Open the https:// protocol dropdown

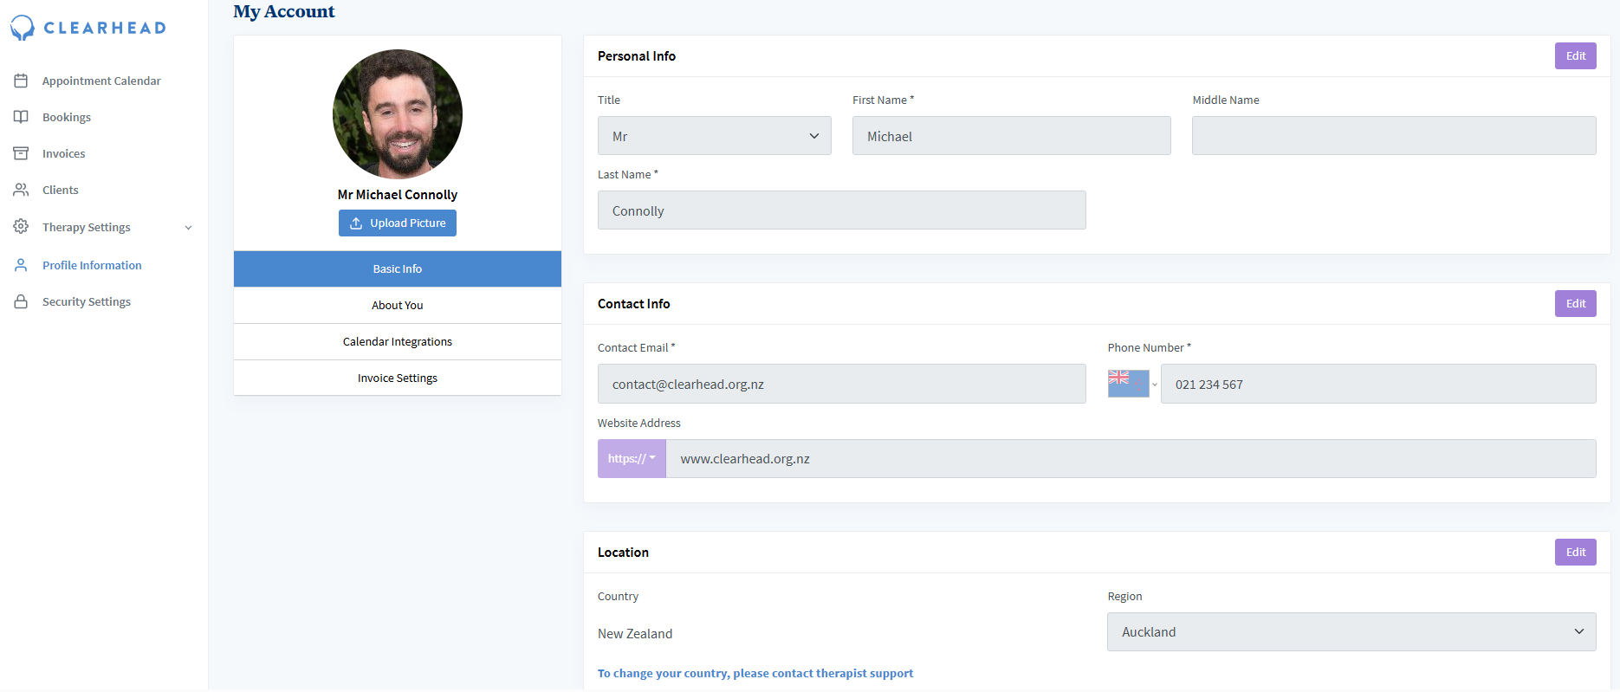click(x=632, y=459)
